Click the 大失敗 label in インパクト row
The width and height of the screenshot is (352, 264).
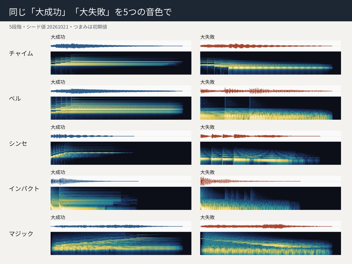pos(207,173)
